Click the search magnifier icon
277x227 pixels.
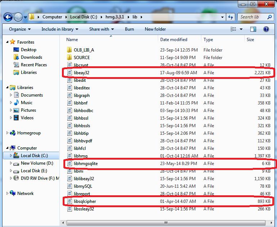[x=269, y=17]
